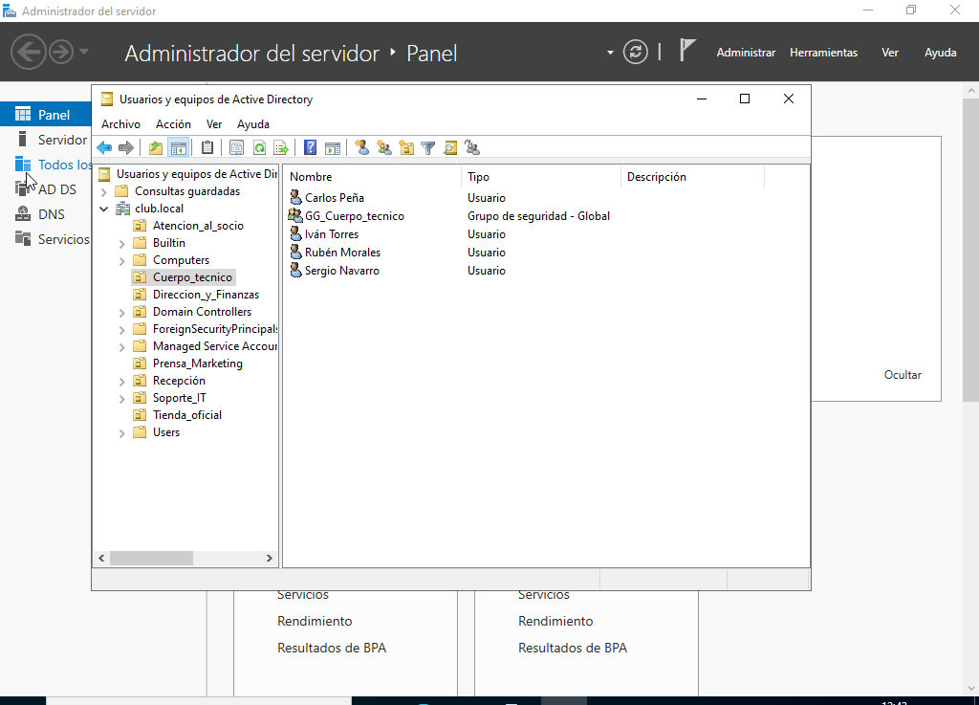Expand the Users container
This screenshot has width=979, height=705.
[x=120, y=432]
